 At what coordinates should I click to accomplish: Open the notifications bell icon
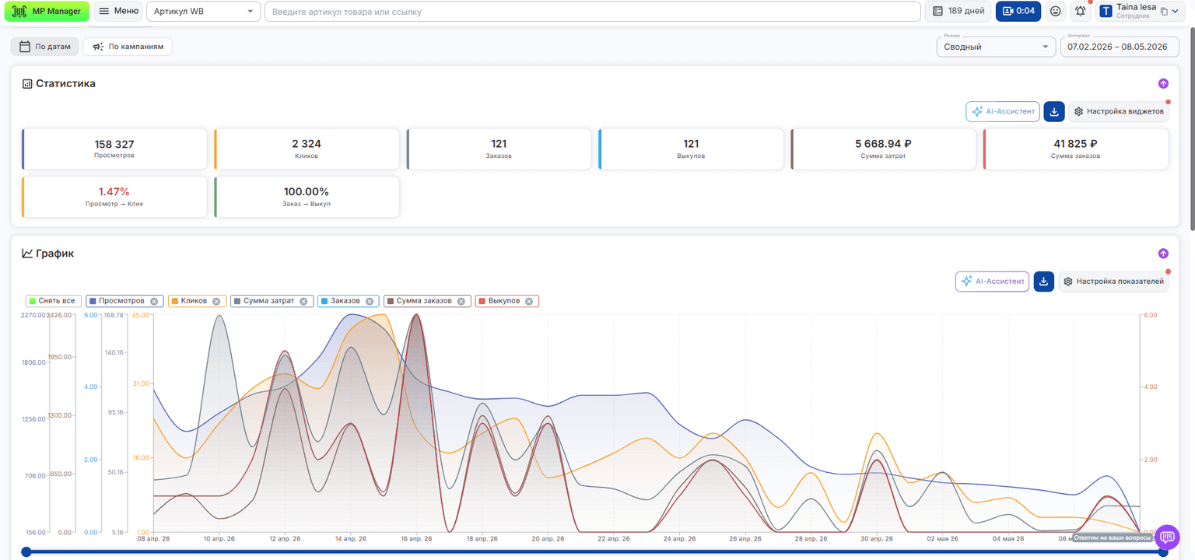1081,11
